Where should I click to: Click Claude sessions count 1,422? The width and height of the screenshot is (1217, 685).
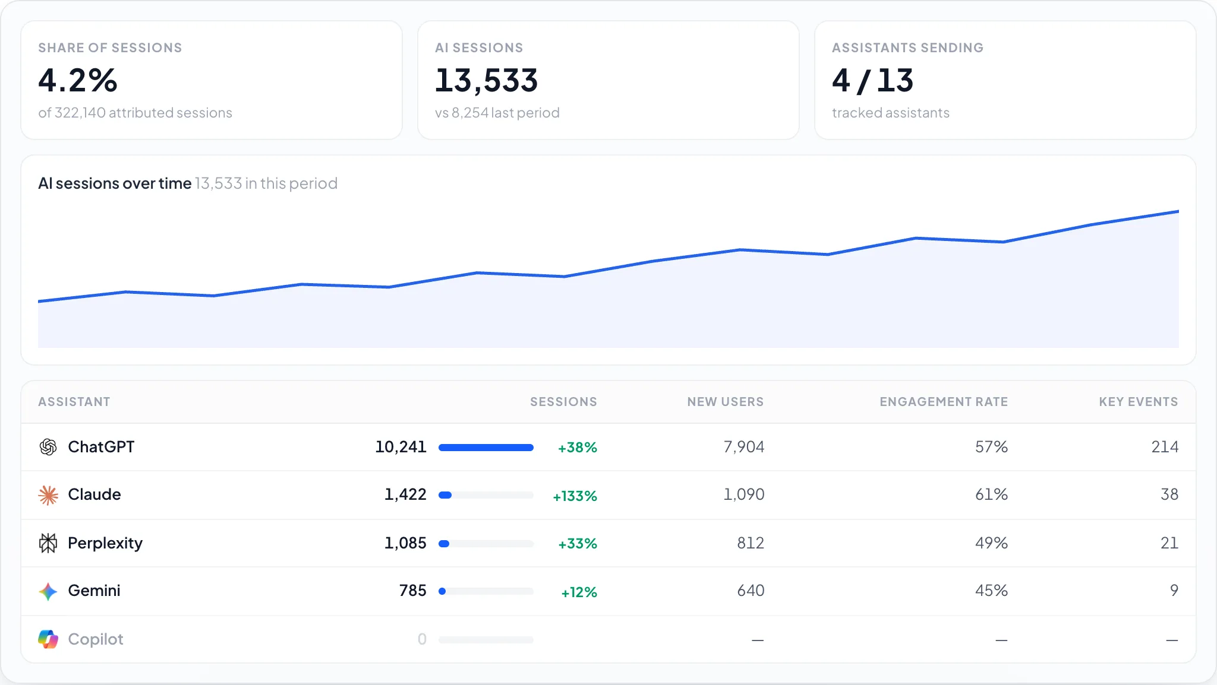[405, 494]
